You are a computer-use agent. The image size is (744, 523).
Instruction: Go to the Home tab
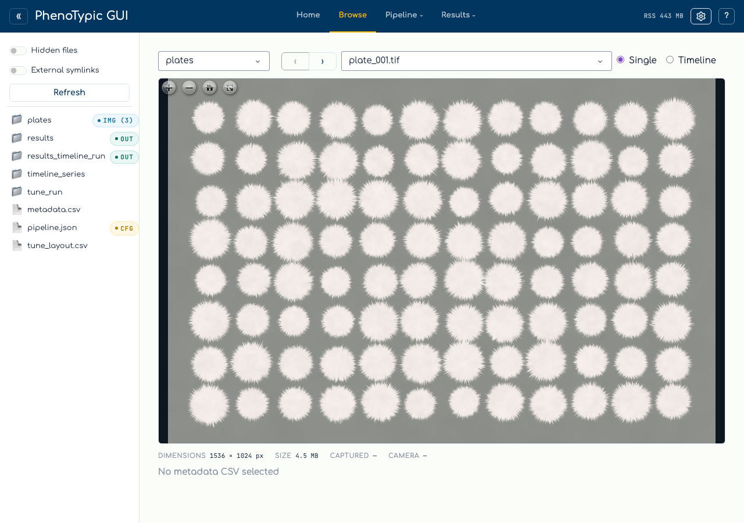308,15
